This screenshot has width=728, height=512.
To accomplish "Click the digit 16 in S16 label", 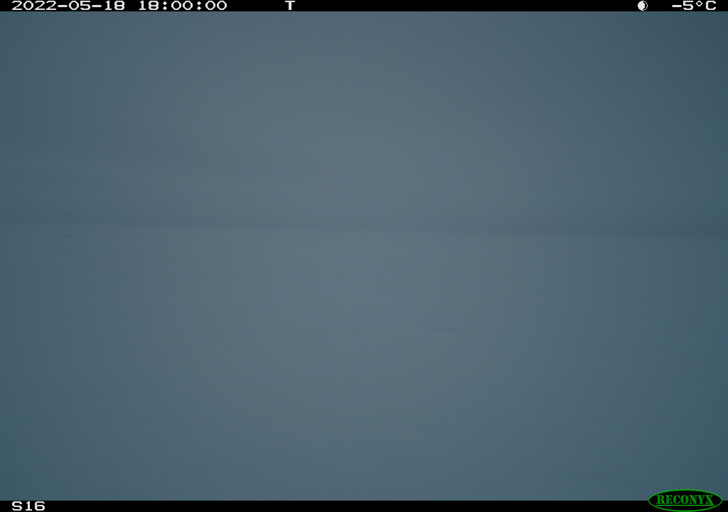I will tap(34, 506).
